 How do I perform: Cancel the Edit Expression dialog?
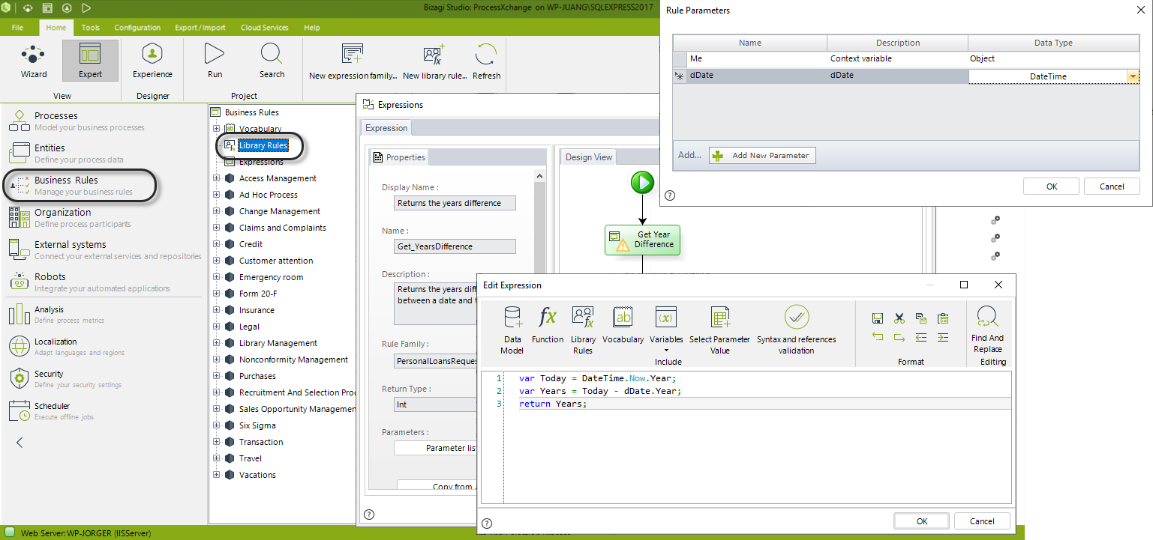(982, 521)
